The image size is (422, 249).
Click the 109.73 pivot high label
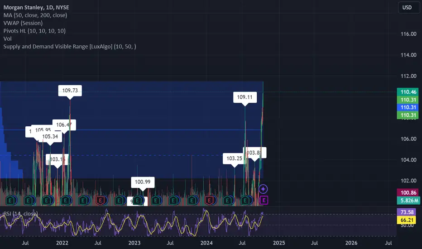70,91
